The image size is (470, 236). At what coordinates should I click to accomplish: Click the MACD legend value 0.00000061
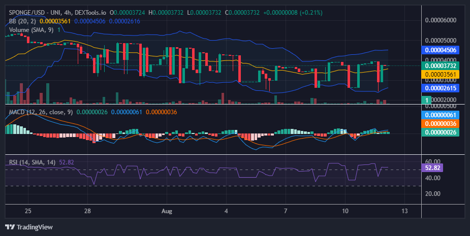point(127,112)
